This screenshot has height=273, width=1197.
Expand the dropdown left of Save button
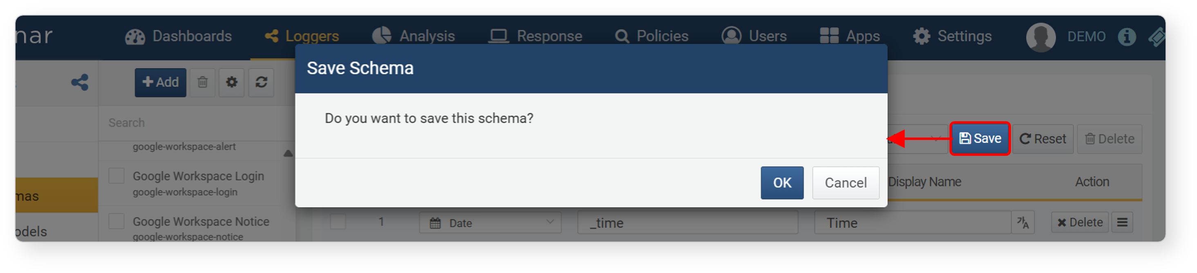(918, 139)
